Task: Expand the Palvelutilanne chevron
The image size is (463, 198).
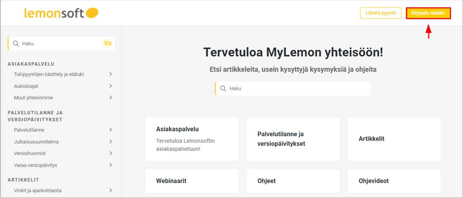Action: pyautogui.click(x=111, y=130)
